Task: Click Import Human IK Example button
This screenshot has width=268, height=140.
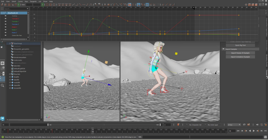Action: 240,53
